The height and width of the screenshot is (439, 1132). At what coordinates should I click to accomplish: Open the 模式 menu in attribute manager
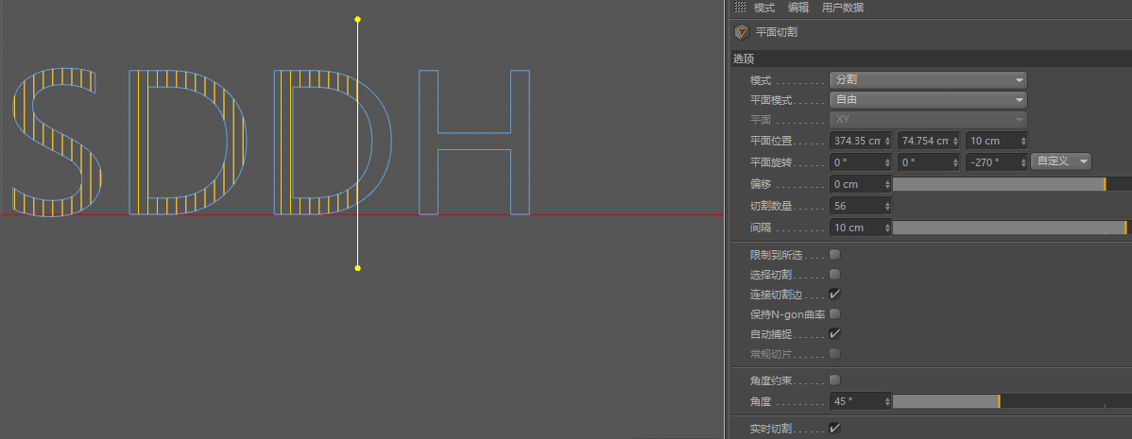coord(763,8)
